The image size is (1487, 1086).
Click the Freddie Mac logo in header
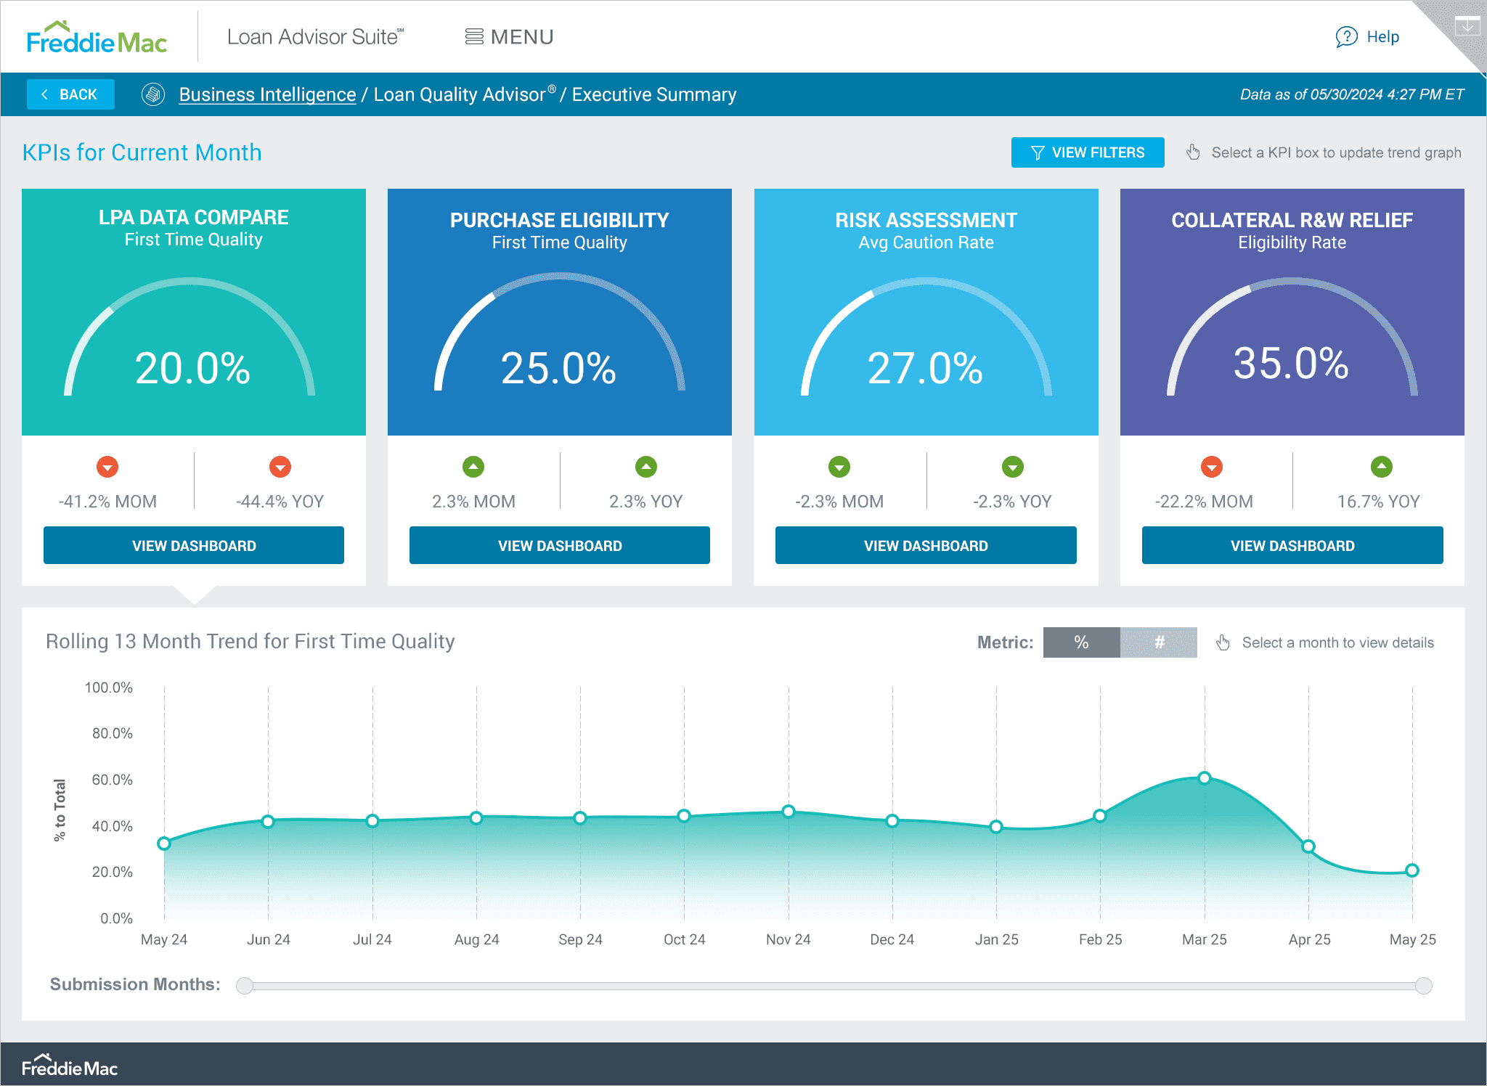point(97,38)
